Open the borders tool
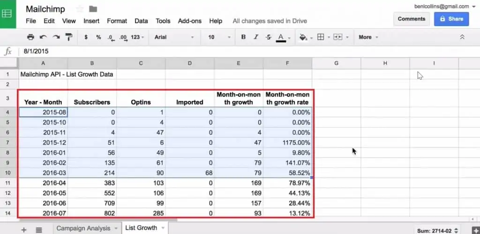480x234 pixels. [x=321, y=37]
